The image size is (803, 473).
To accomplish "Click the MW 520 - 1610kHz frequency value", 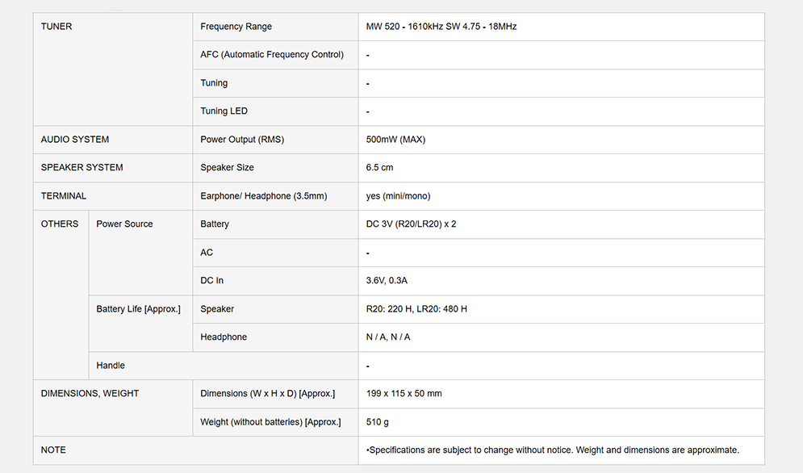I will [x=441, y=27].
